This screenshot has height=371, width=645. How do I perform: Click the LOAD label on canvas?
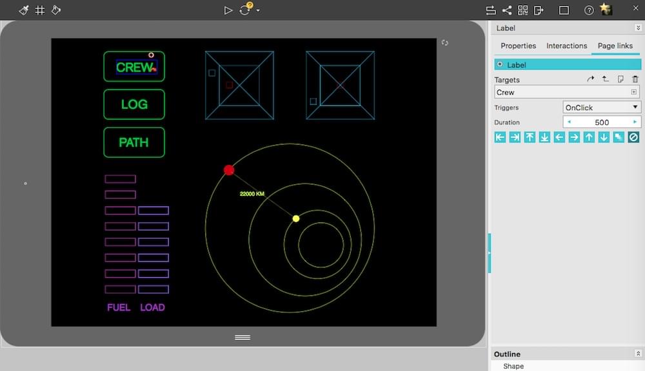(152, 307)
